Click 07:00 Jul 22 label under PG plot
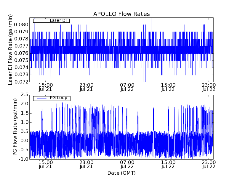The height and width of the screenshot is (177, 237). (x=127, y=165)
